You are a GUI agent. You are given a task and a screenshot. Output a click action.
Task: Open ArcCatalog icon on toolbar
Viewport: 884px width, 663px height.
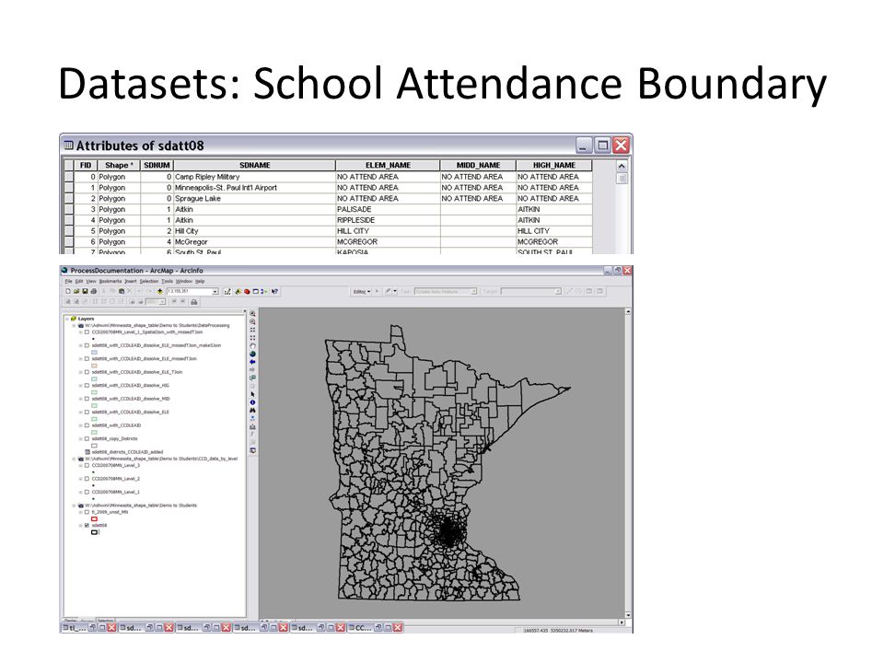[238, 292]
